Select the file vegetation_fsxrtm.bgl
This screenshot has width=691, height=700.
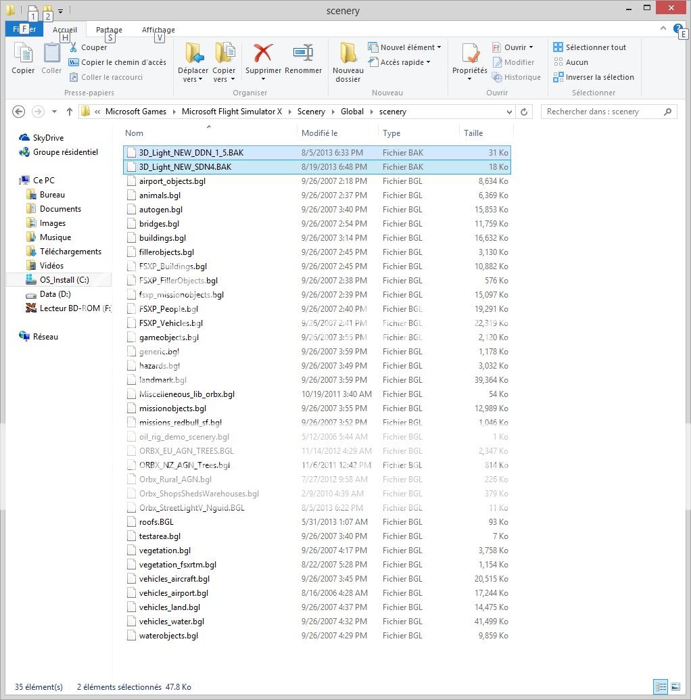point(317,565)
